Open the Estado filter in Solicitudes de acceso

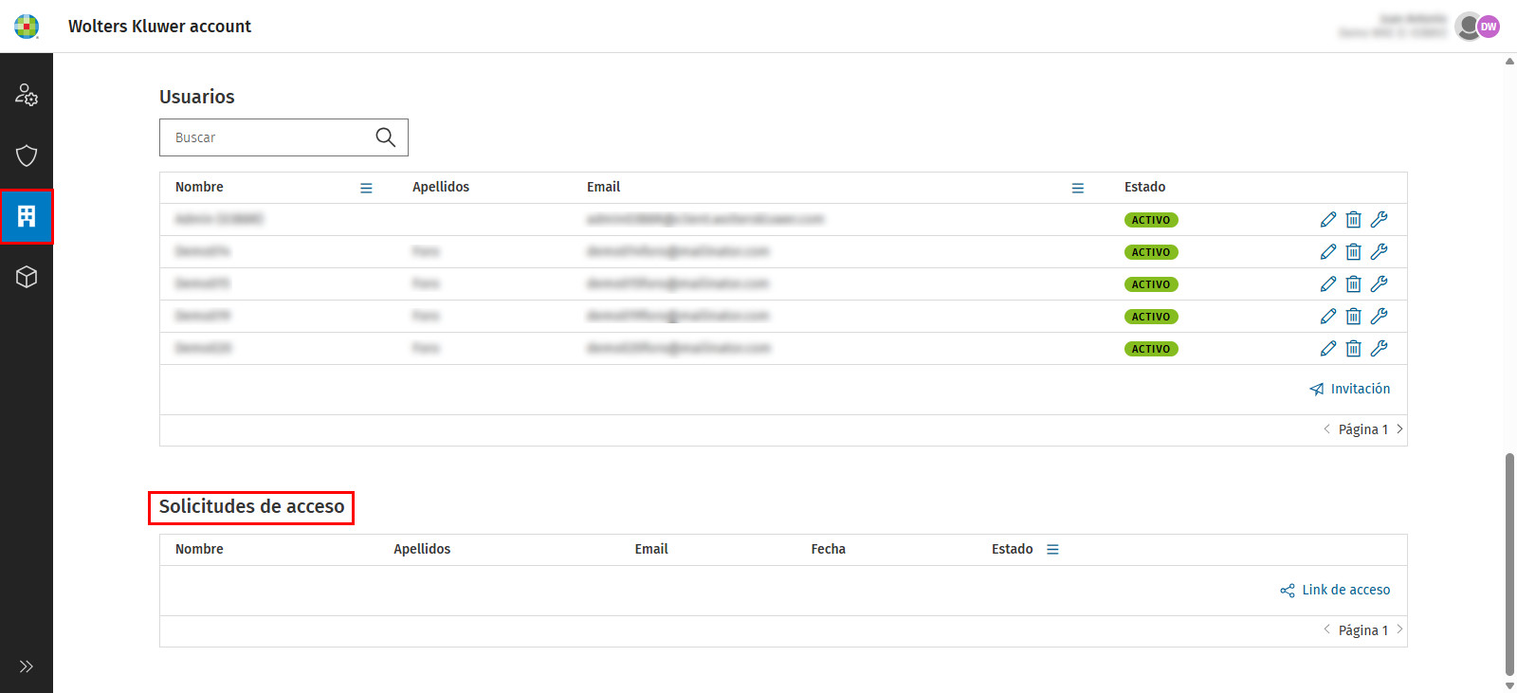coord(1052,550)
